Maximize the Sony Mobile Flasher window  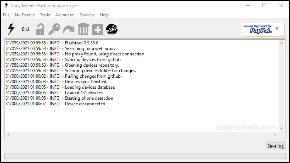(264, 6)
